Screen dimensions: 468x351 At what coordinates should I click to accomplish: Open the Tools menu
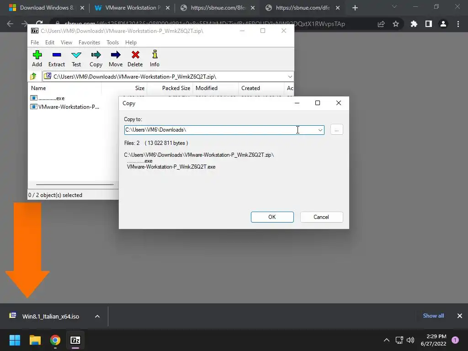pyautogui.click(x=112, y=43)
